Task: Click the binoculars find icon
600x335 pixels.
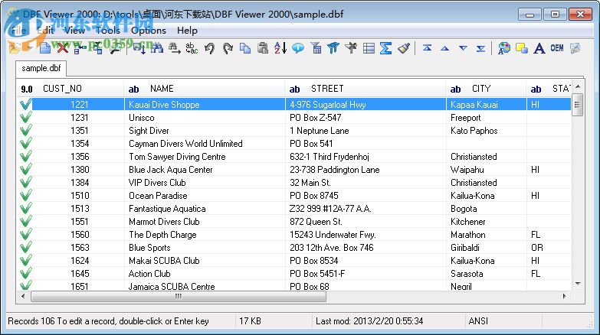Action: (x=157, y=48)
